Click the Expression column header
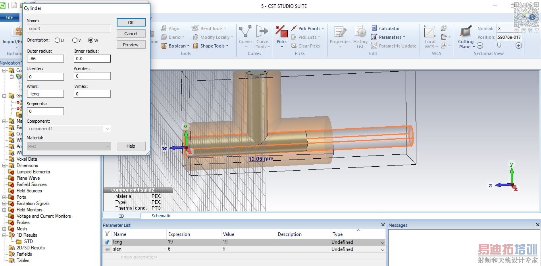Image resolution: width=541 pixels, height=266 pixels. click(x=194, y=234)
